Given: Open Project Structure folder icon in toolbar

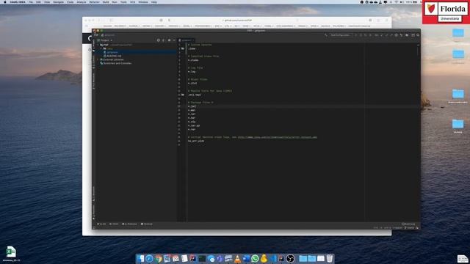Looking at the screenshot, I should [407, 35].
